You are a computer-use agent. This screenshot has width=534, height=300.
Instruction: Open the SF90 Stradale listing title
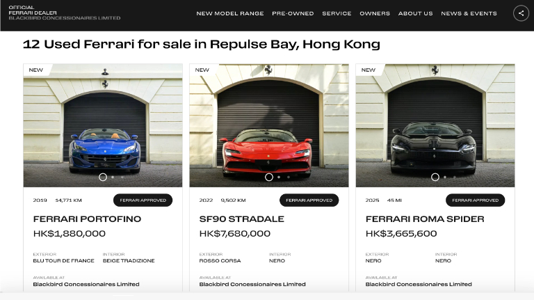coord(242,219)
